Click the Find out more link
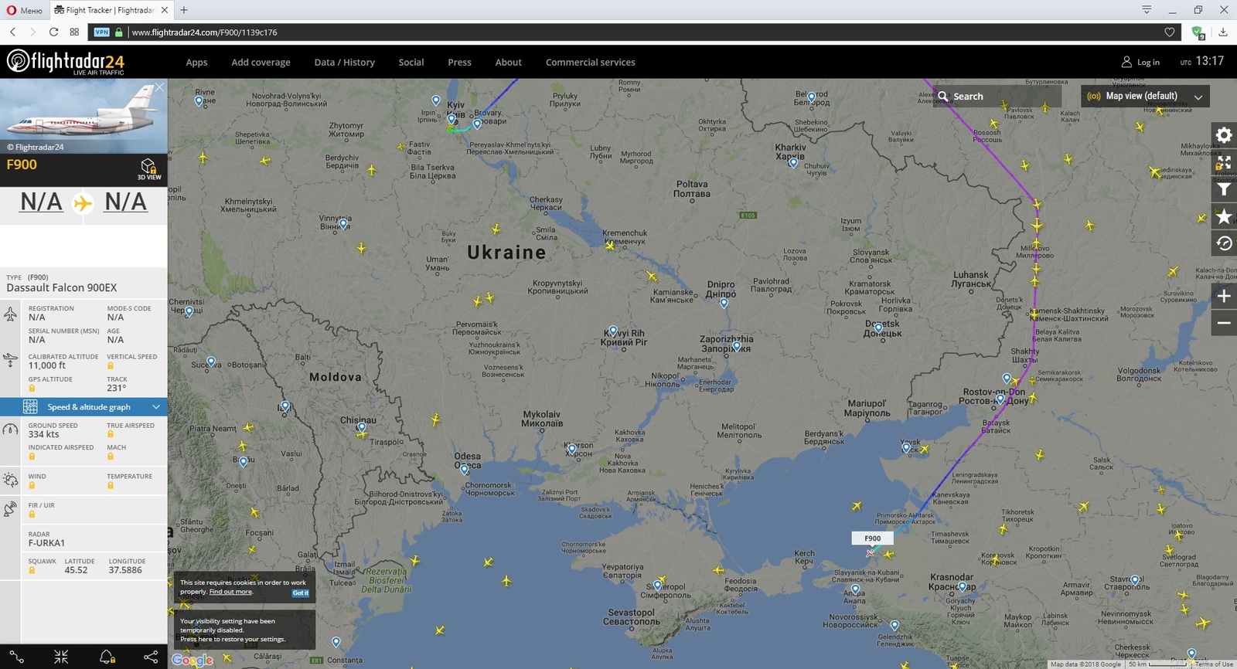 pyautogui.click(x=230, y=592)
